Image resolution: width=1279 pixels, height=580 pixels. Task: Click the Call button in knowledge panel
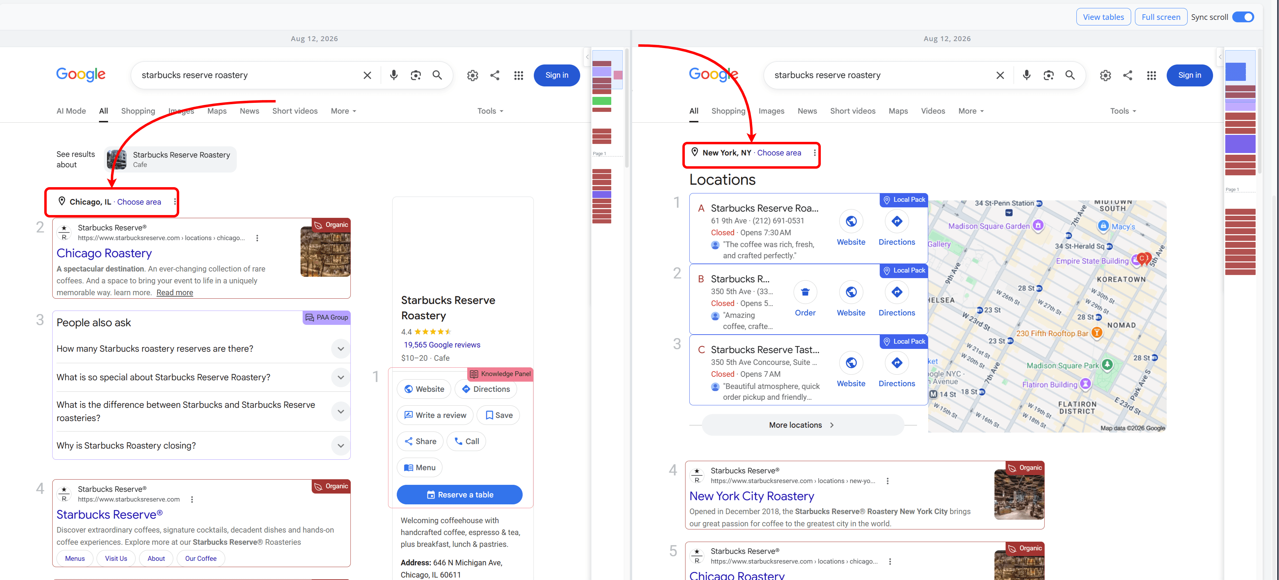pos(466,442)
